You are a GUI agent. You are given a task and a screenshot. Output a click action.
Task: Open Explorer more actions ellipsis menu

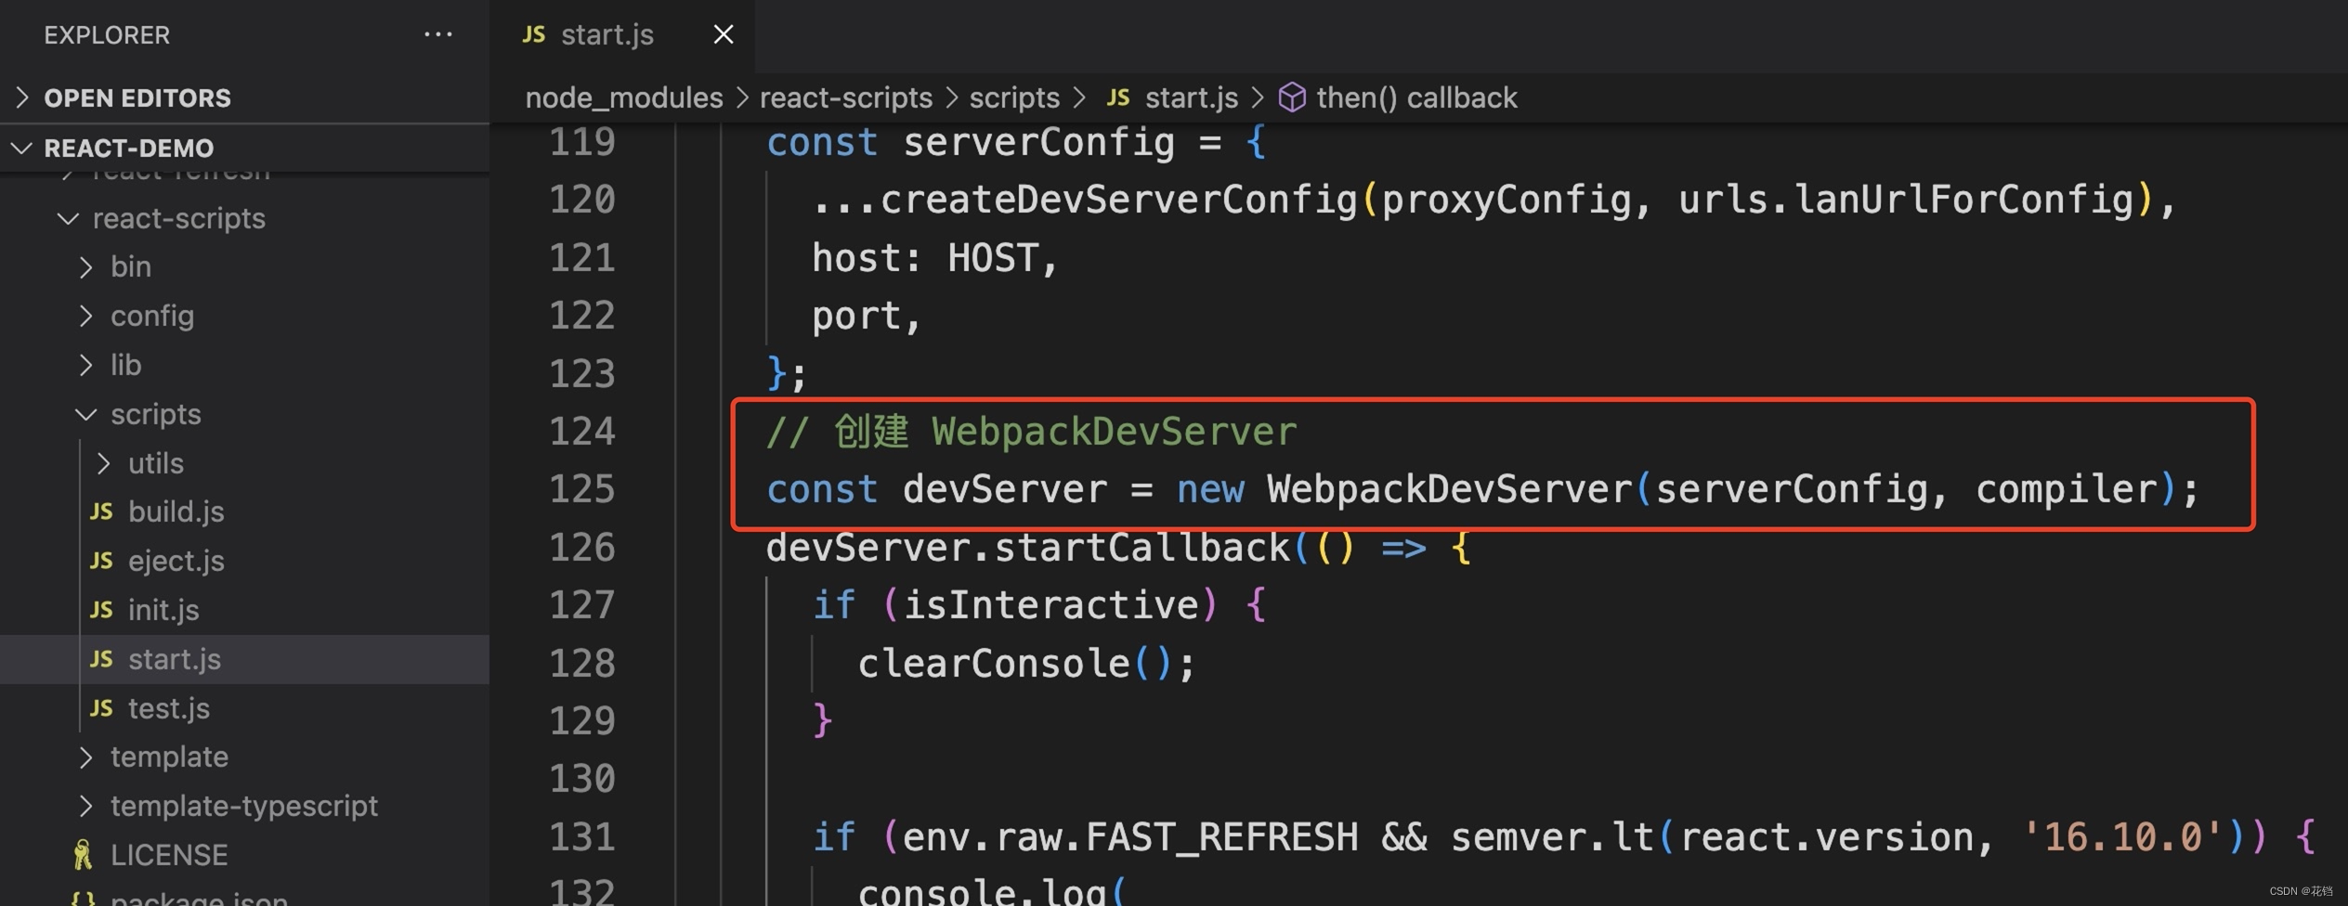[x=437, y=35]
